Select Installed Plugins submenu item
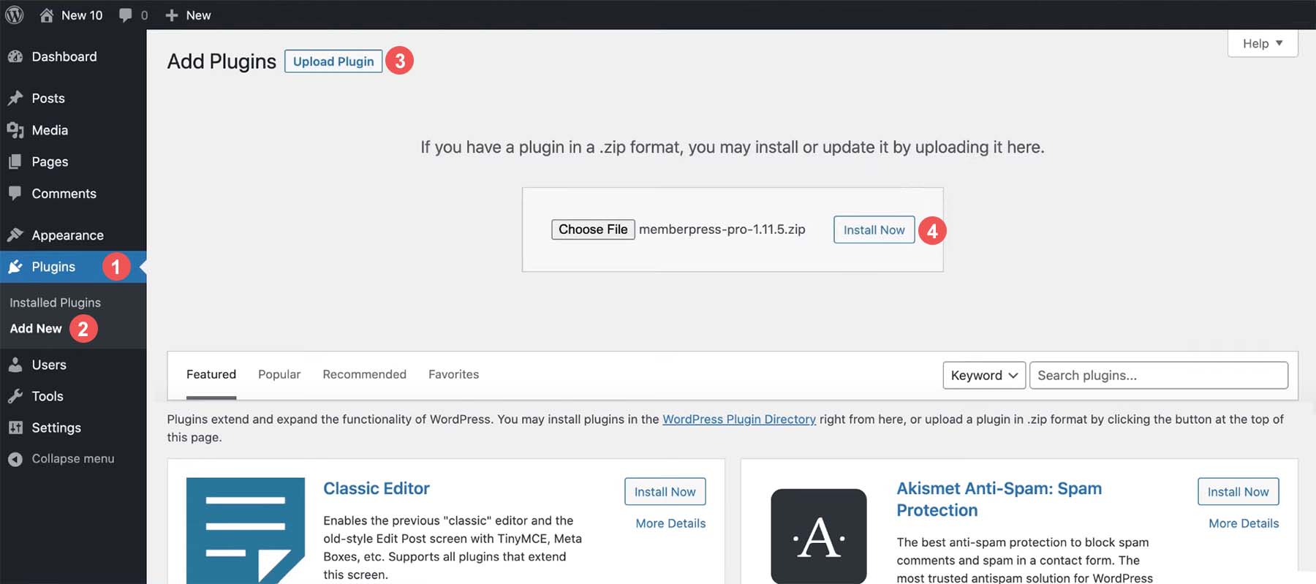1316x584 pixels. point(55,303)
